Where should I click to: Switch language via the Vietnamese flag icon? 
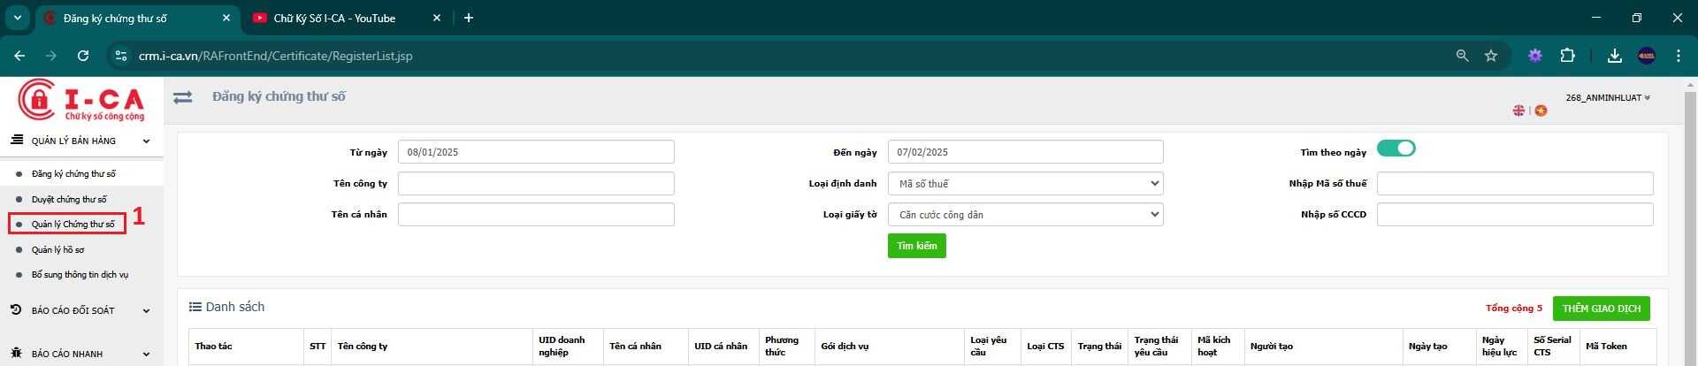tap(1541, 111)
